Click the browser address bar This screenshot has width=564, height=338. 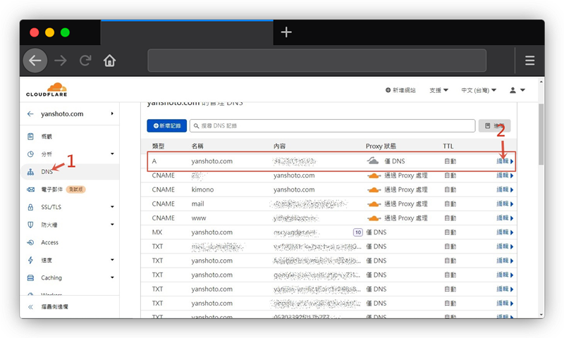pos(317,61)
